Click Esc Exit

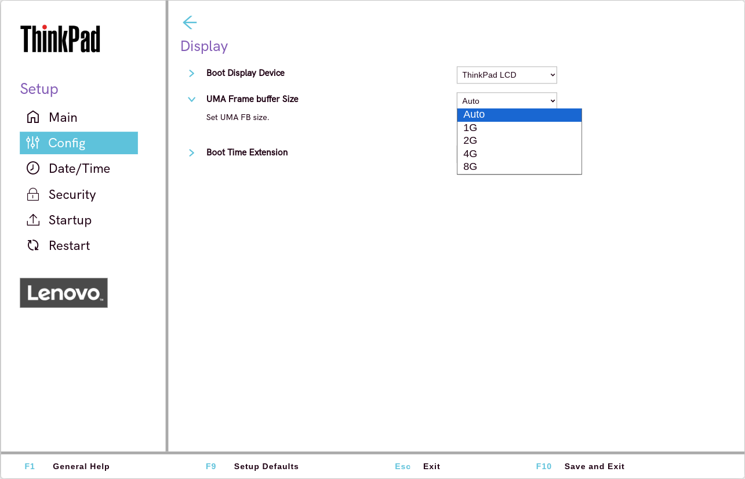(417, 466)
